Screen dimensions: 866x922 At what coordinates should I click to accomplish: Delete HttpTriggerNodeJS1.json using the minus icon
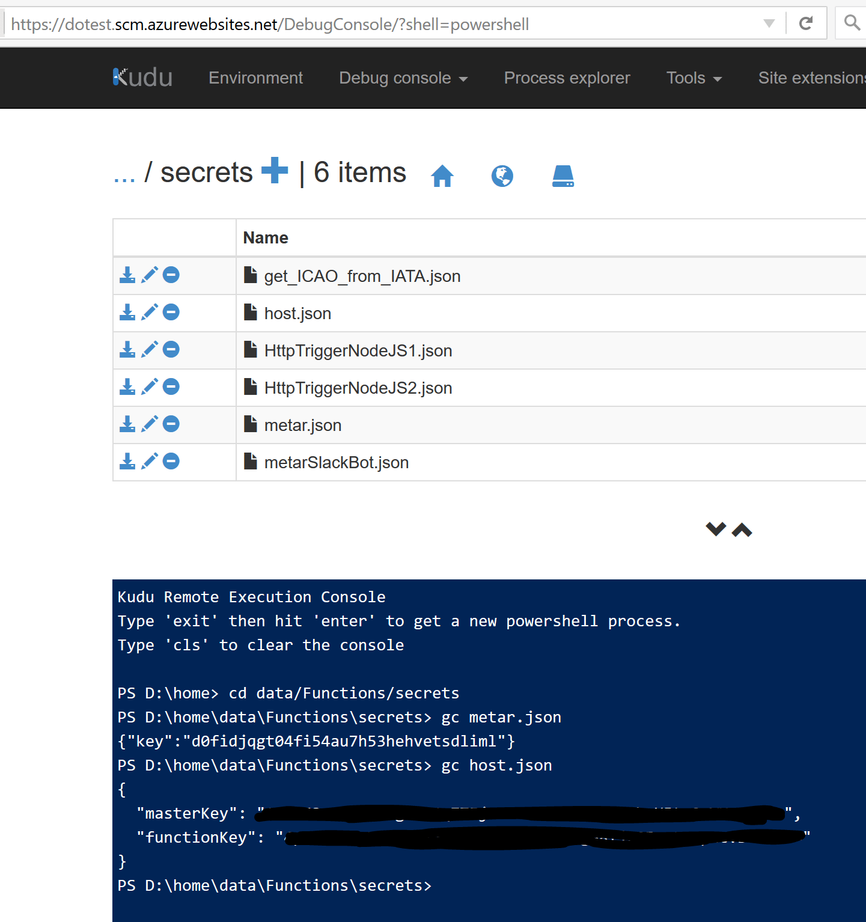point(171,349)
